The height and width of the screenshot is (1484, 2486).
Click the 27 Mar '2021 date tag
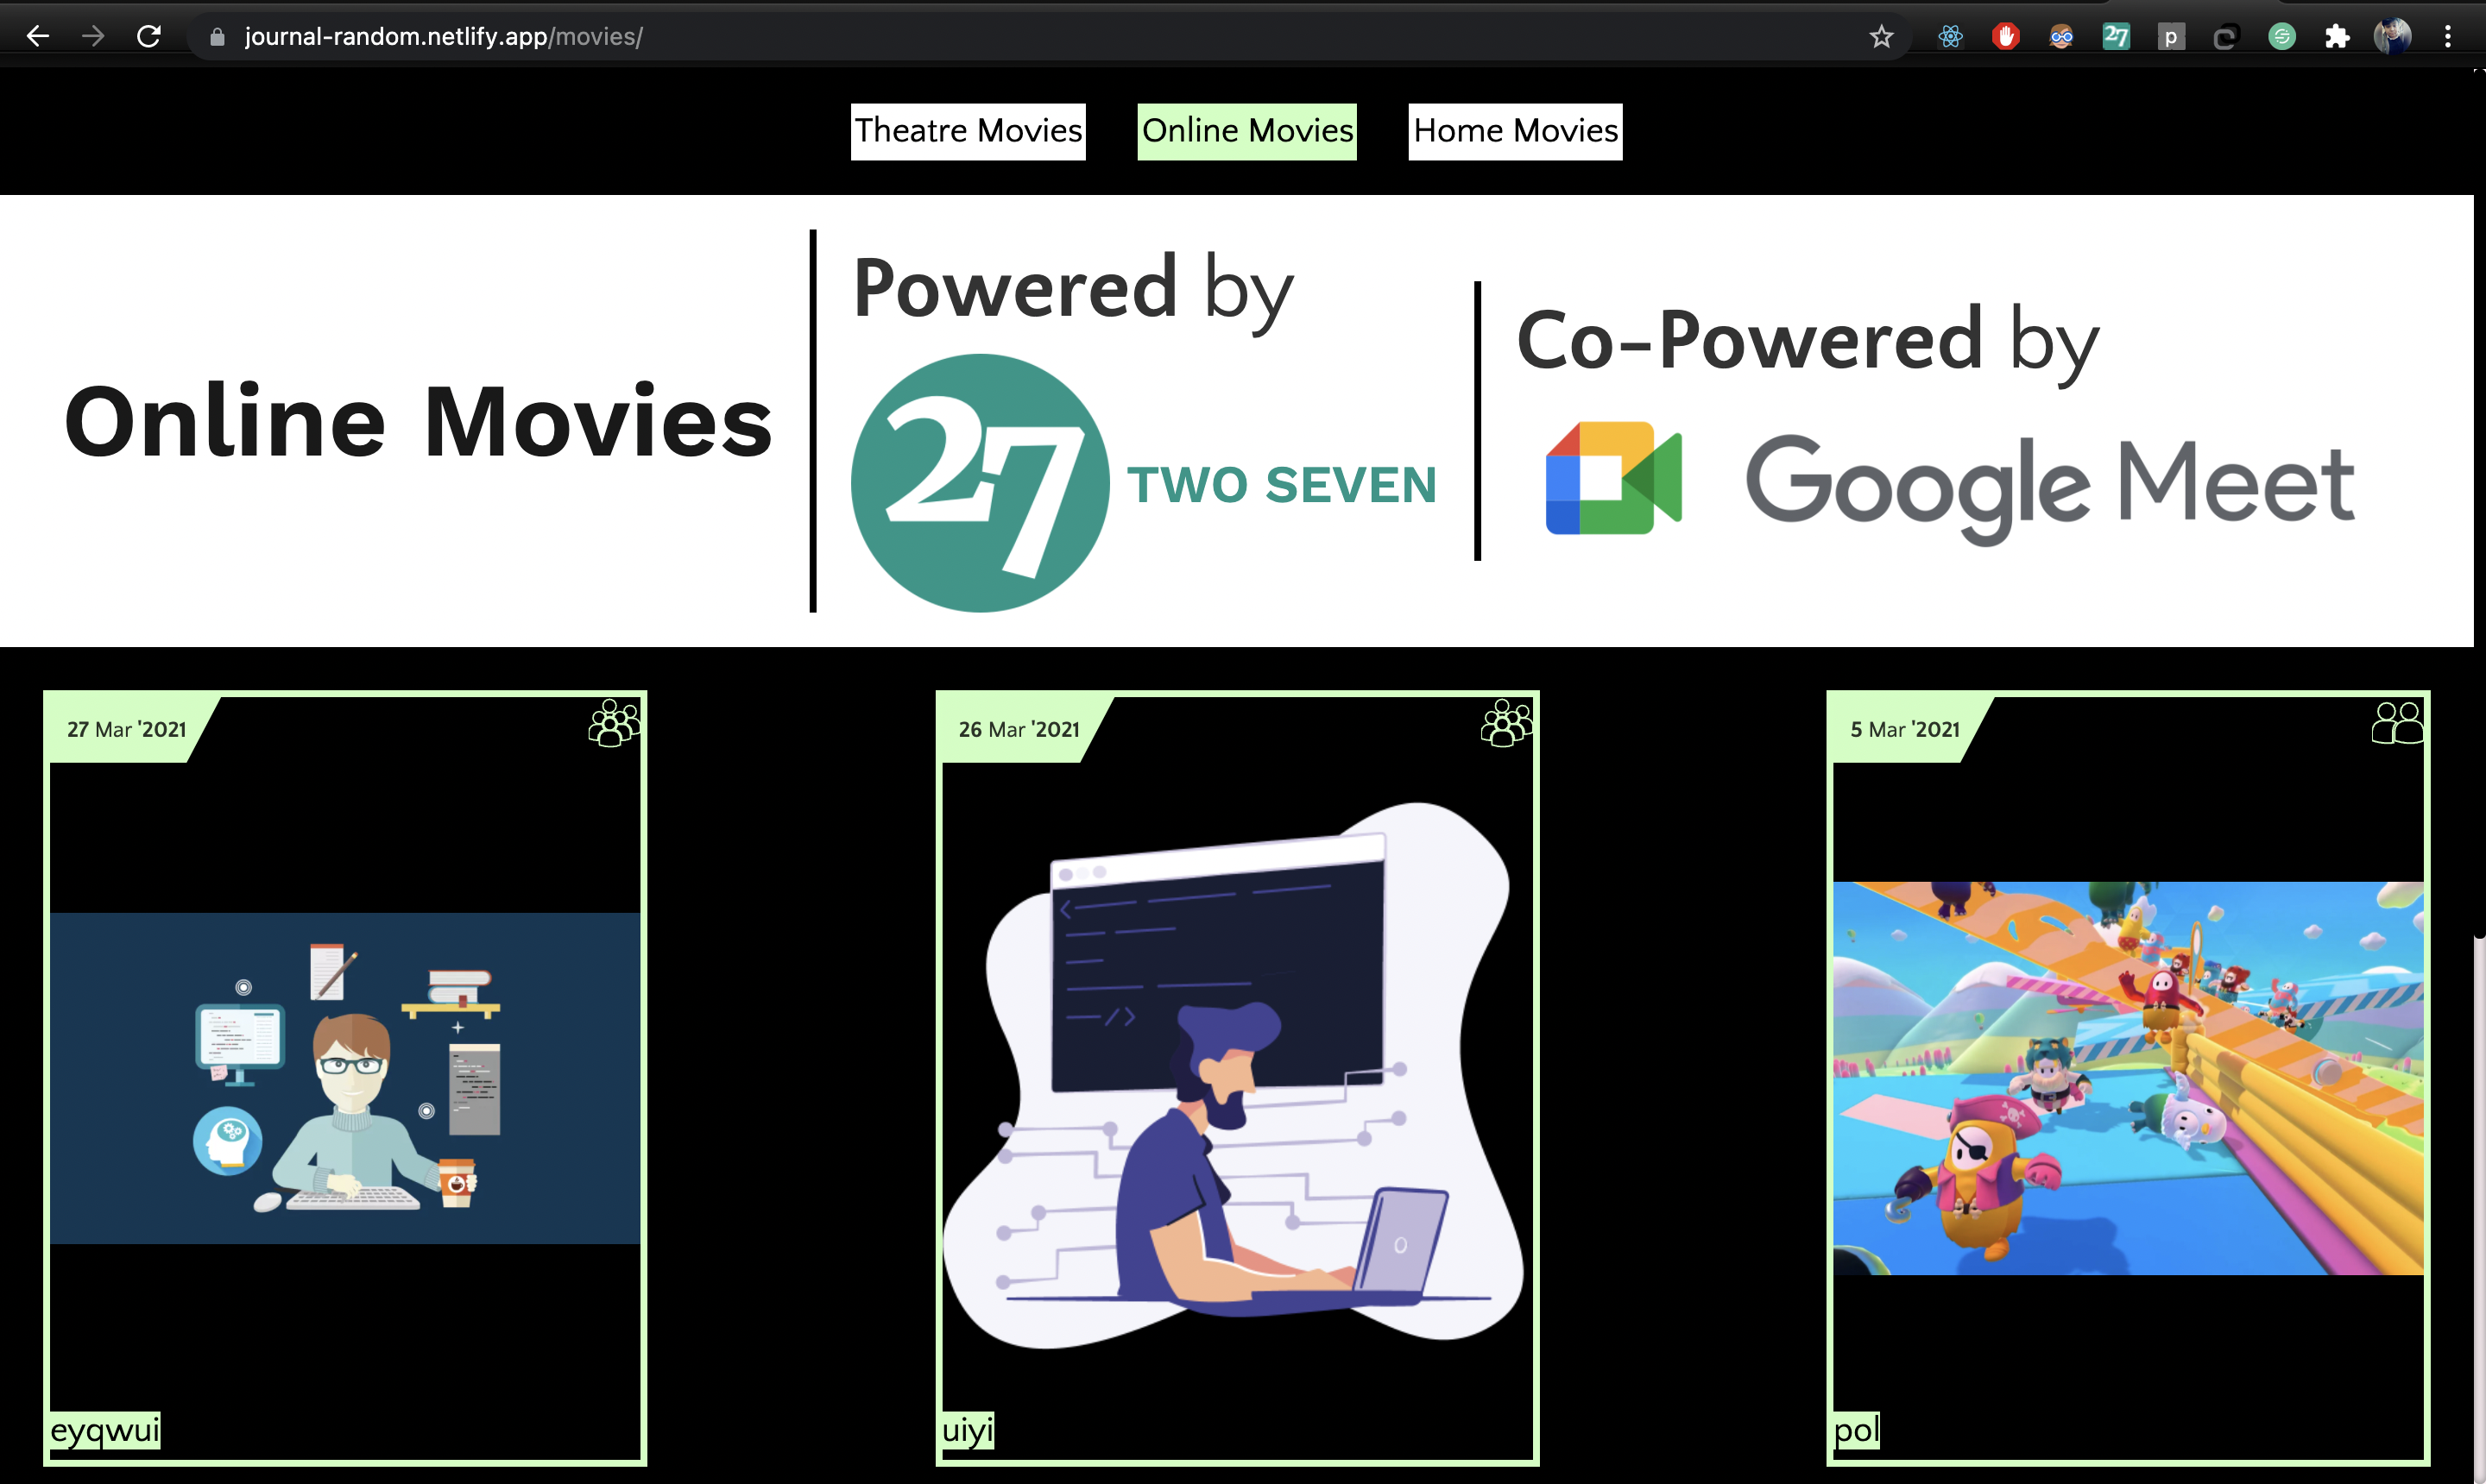[127, 729]
